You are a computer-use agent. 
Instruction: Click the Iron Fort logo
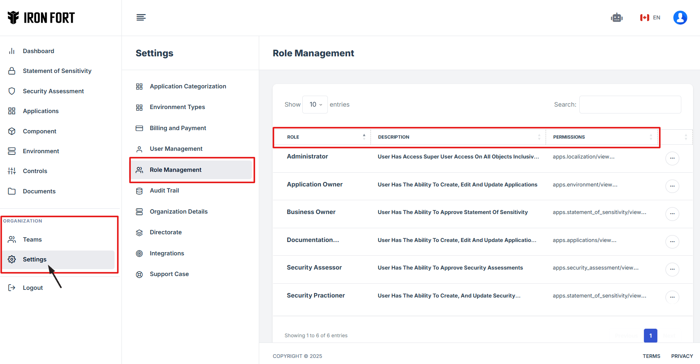41,17
